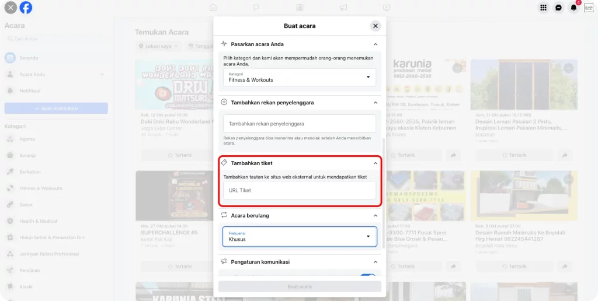Screen dimensions: 598x301
Task: Click the Facebook logo icon
Action: [x=26, y=8]
